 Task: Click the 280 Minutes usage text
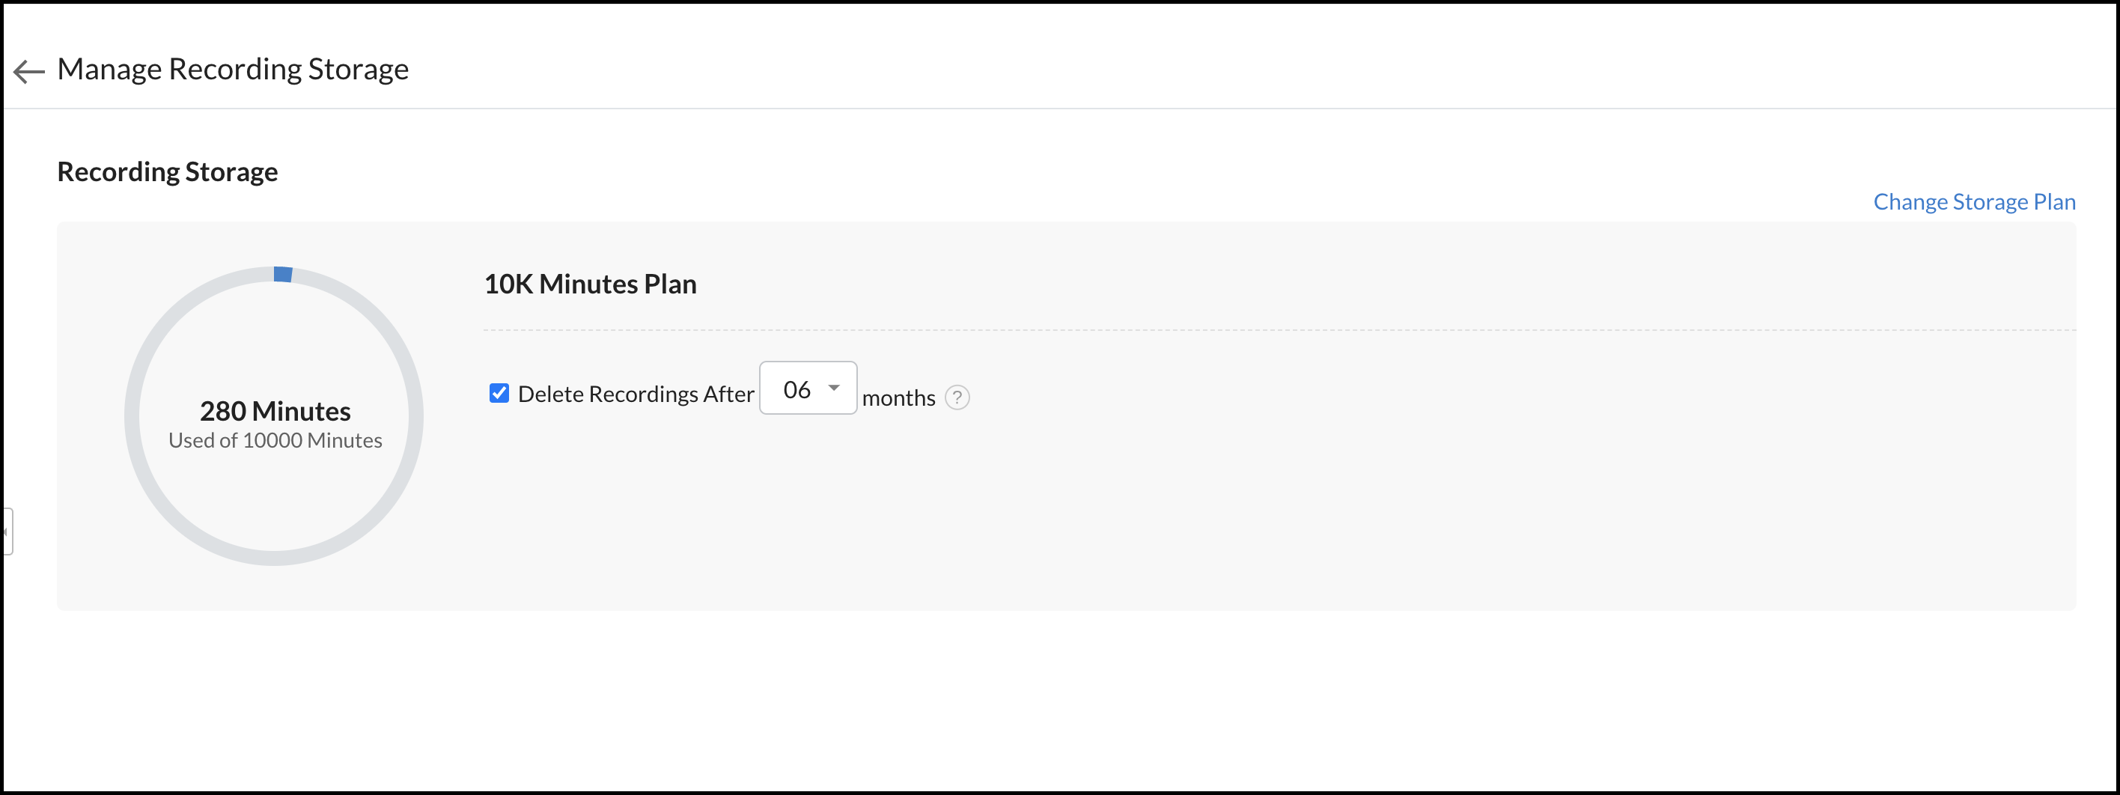click(275, 411)
